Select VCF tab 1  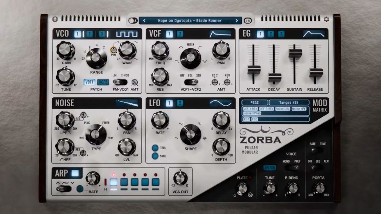coord(169,34)
